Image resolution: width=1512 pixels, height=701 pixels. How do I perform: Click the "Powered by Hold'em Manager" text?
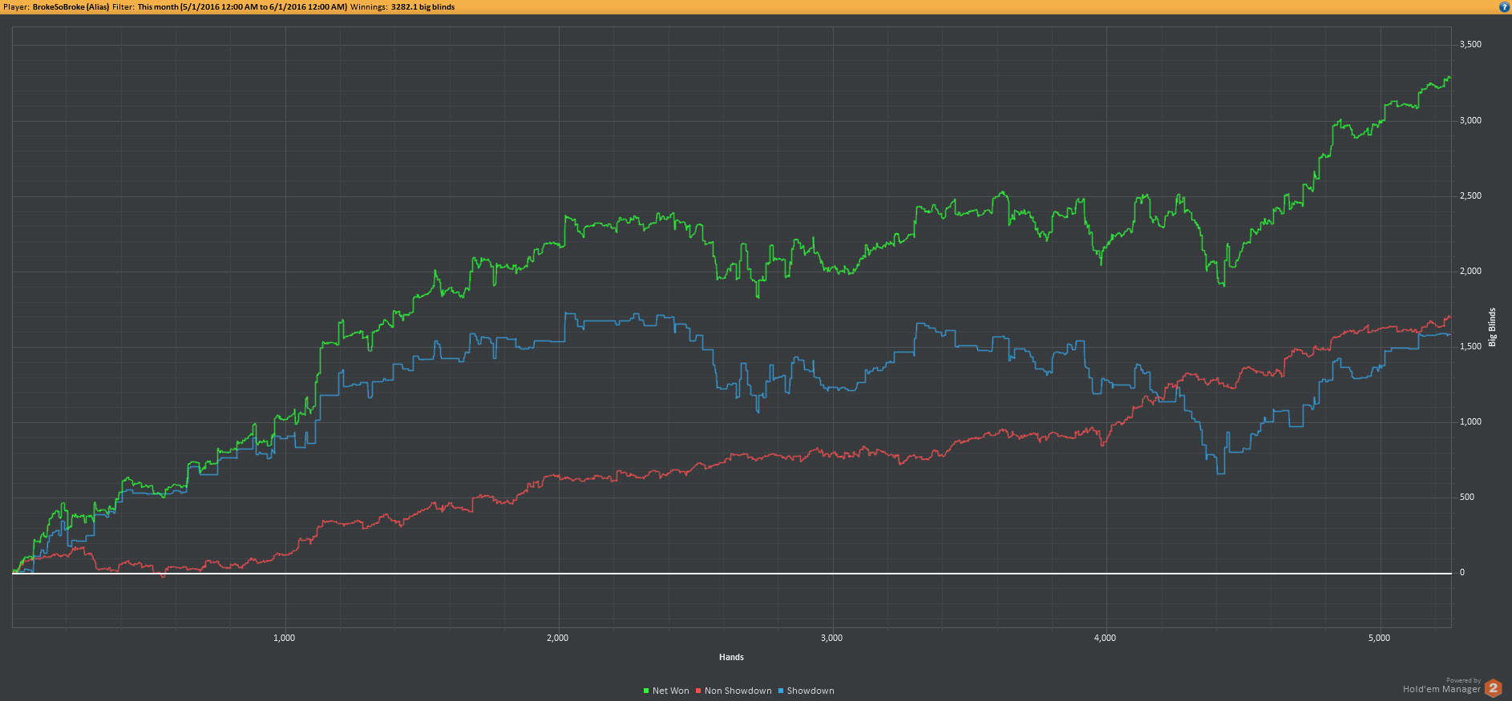(x=1441, y=686)
